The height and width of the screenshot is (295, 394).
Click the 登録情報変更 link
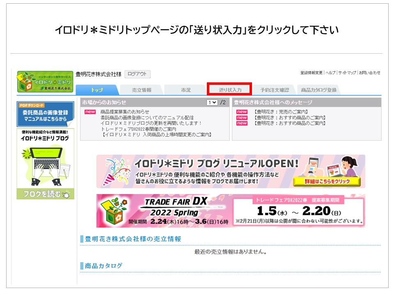pos(311,73)
